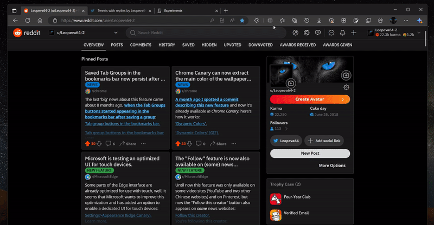Open the Experiments browser tab
Viewport: 434px width, 225px height.
pyautogui.click(x=186, y=10)
